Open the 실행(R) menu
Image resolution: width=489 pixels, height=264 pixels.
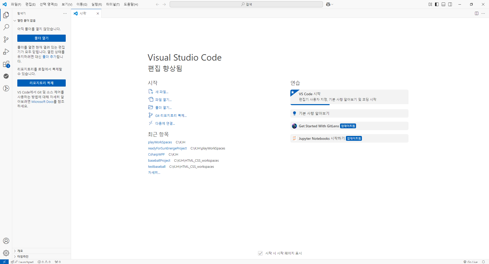click(x=97, y=4)
